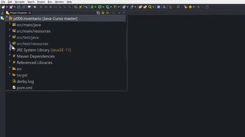245x137 pixels.
Task: Select the pom.xml file
Action: [x=24, y=88]
